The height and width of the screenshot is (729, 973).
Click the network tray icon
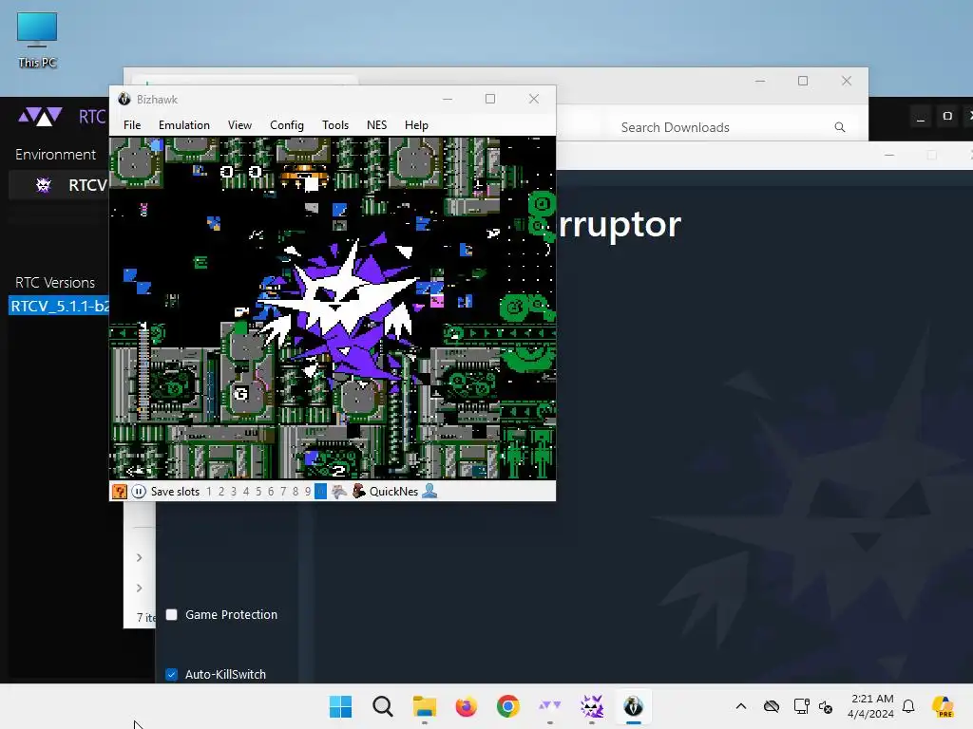(x=801, y=706)
